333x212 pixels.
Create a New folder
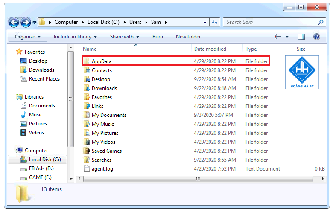coord(188,37)
